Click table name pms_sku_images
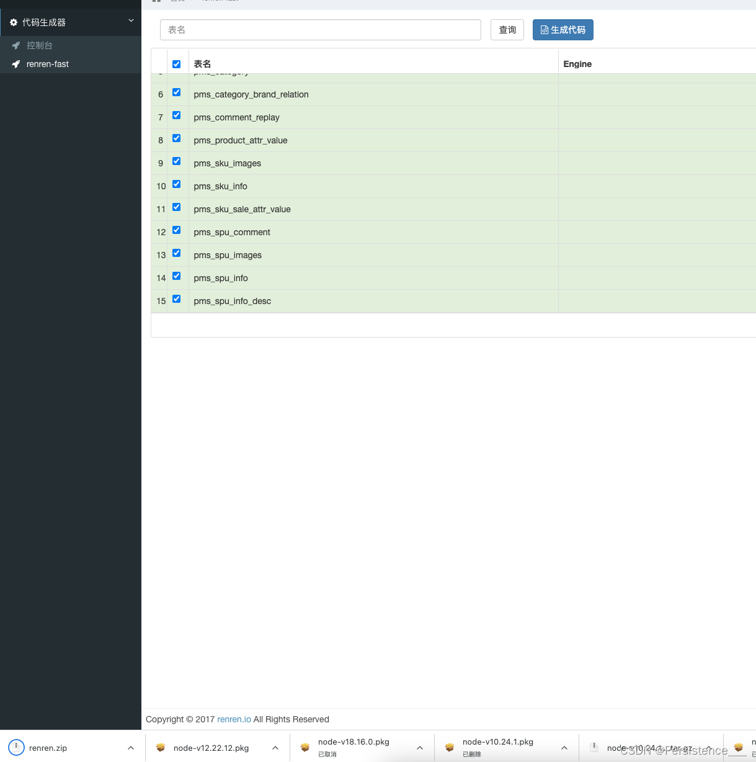The width and height of the screenshot is (756, 762). 227,163
